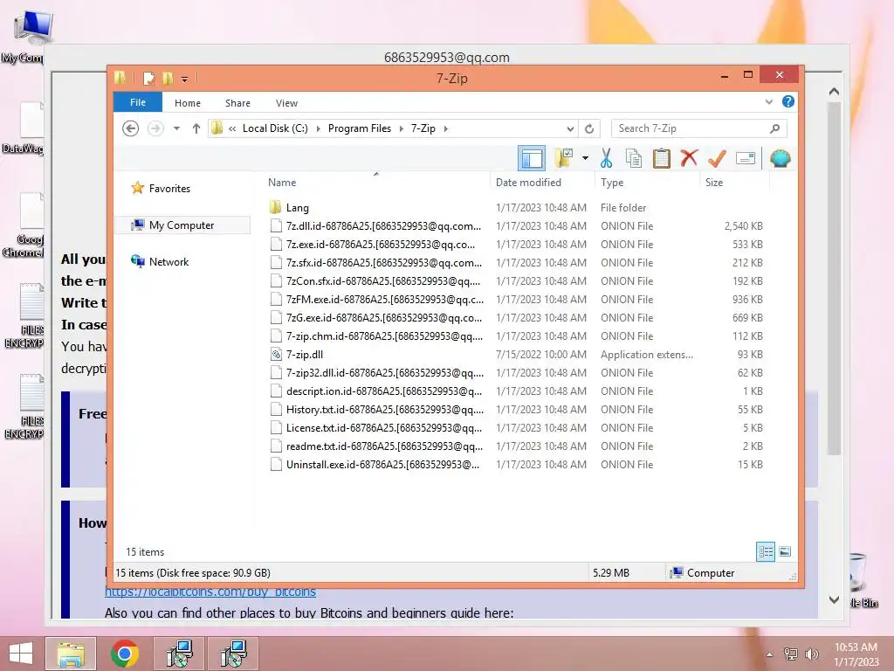This screenshot has width=894, height=671.
Task: Refresh the 7-Zip folder view
Action: (x=589, y=129)
